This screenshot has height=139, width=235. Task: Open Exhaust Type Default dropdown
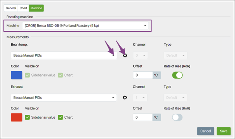[x=175, y=98]
